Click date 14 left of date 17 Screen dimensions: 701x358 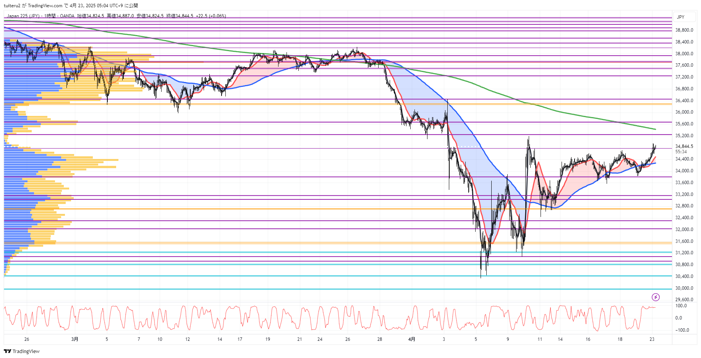[220, 339]
